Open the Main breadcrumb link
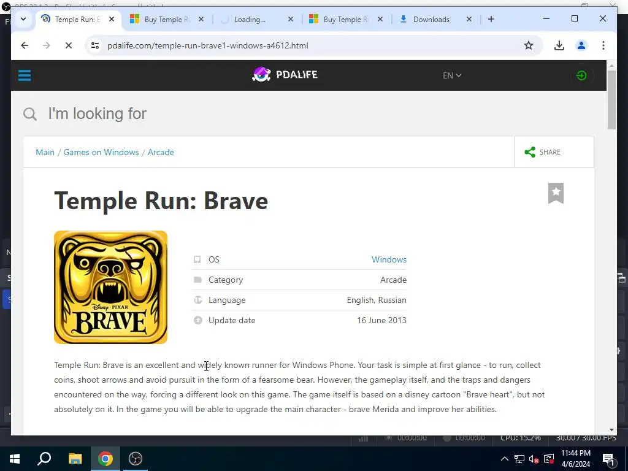Image resolution: width=628 pixels, height=471 pixels. (45, 152)
